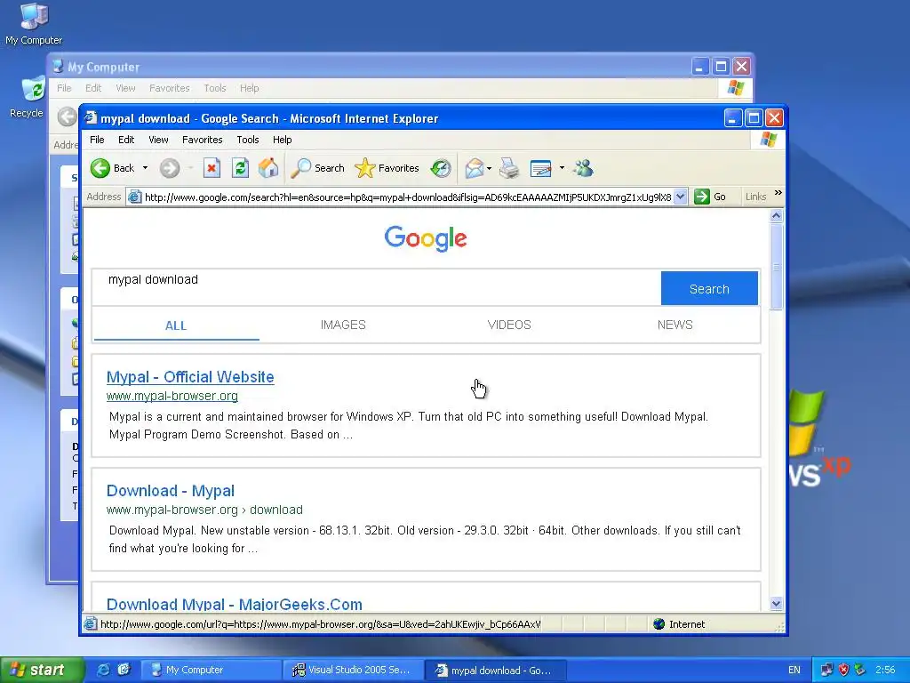The width and height of the screenshot is (910, 683).
Task: Stop page loading with red X icon
Action: click(x=212, y=168)
